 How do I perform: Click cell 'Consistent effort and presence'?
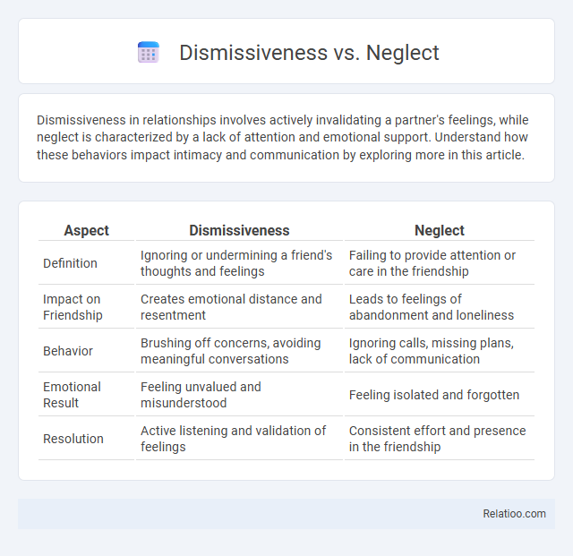(440, 439)
